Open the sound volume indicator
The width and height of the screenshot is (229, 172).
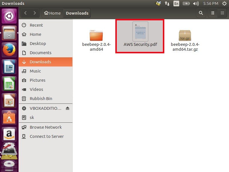pos(196,3)
